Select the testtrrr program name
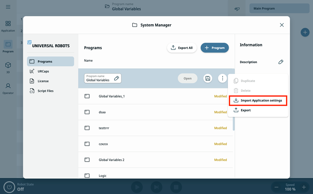Image resolution: width=313 pixels, height=194 pixels. point(104,128)
